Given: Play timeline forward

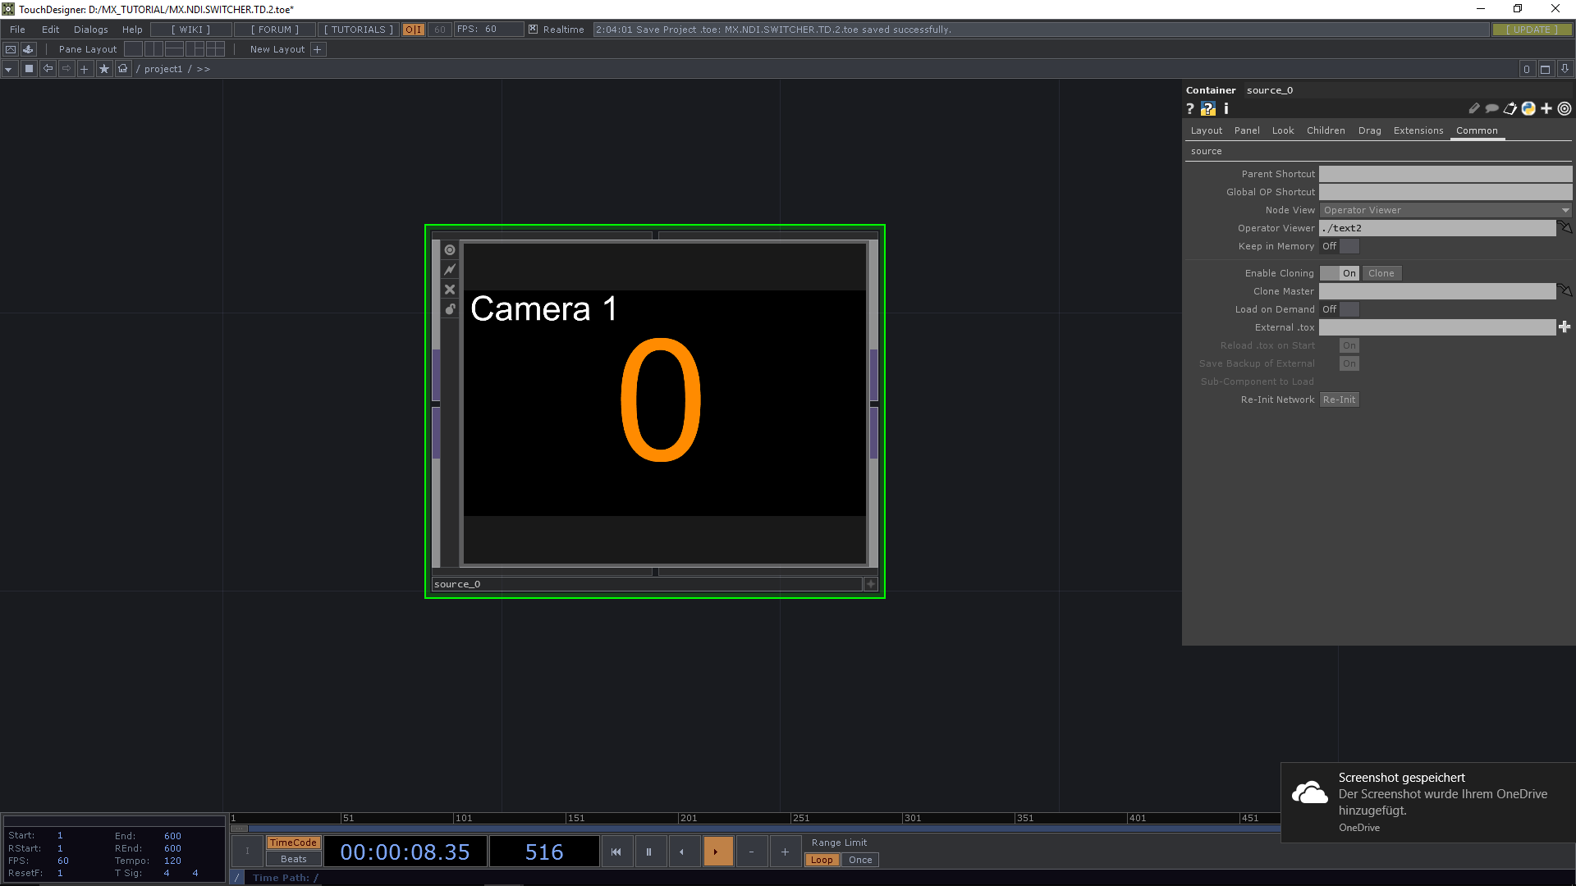Looking at the screenshot, I should [717, 852].
